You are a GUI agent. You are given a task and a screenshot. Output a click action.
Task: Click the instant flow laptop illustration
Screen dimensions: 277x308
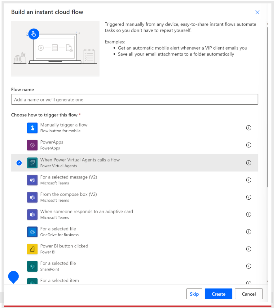pyautogui.click(x=55, y=48)
